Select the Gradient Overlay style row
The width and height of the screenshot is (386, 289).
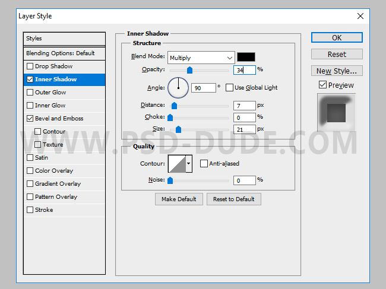(64, 183)
